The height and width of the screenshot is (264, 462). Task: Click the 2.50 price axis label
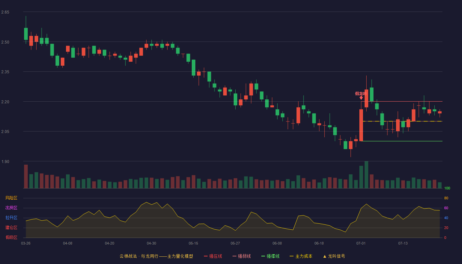5,42
